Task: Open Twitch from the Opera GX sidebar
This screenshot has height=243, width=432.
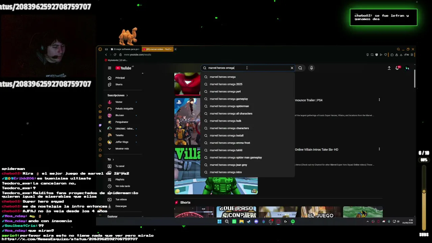Action: 100,125
